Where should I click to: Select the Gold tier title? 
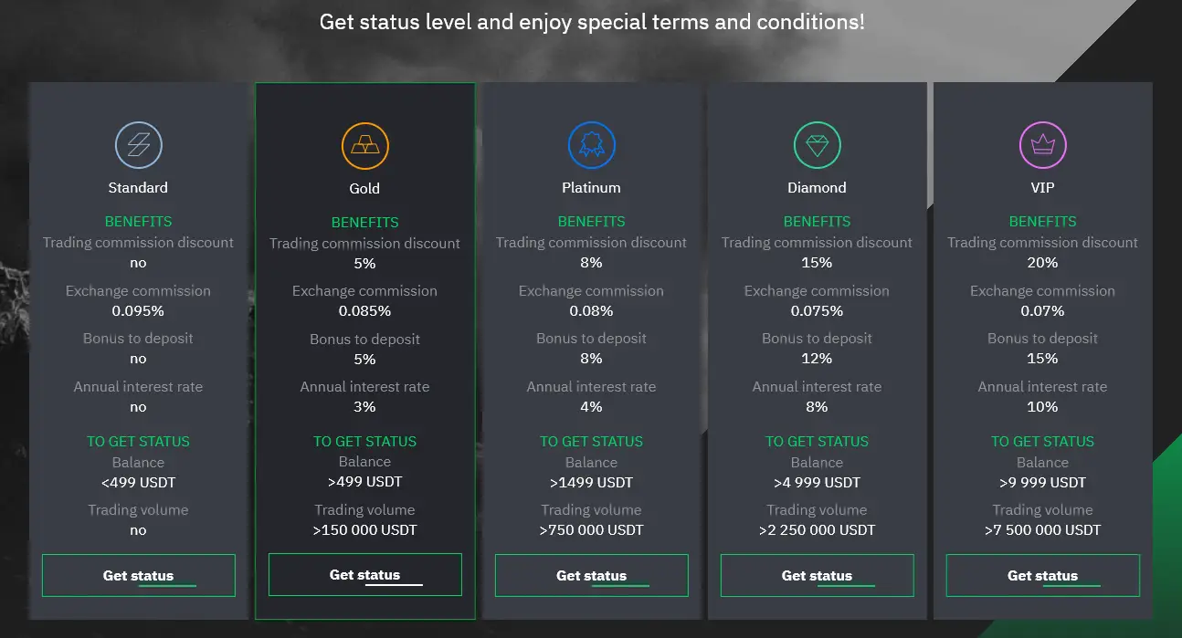(364, 189)
